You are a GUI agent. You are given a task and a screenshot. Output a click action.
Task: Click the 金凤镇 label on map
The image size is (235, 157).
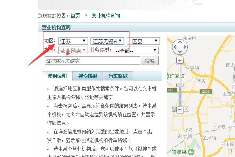tap(209, 138)
